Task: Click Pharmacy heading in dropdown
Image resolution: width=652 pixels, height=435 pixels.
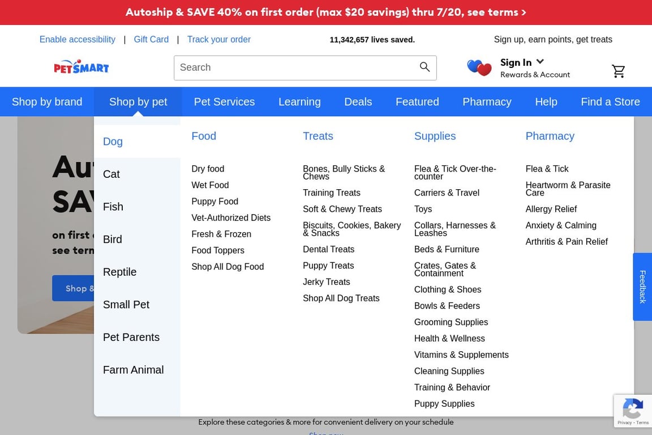Action: (550, 136)
